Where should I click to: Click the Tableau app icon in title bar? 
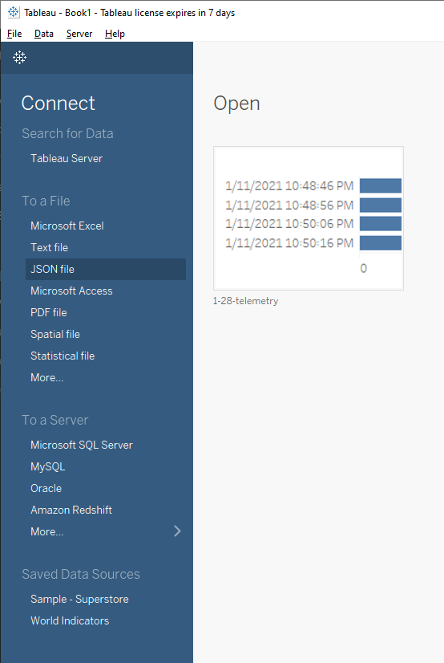pyautogui.click(x=14, y=12)
